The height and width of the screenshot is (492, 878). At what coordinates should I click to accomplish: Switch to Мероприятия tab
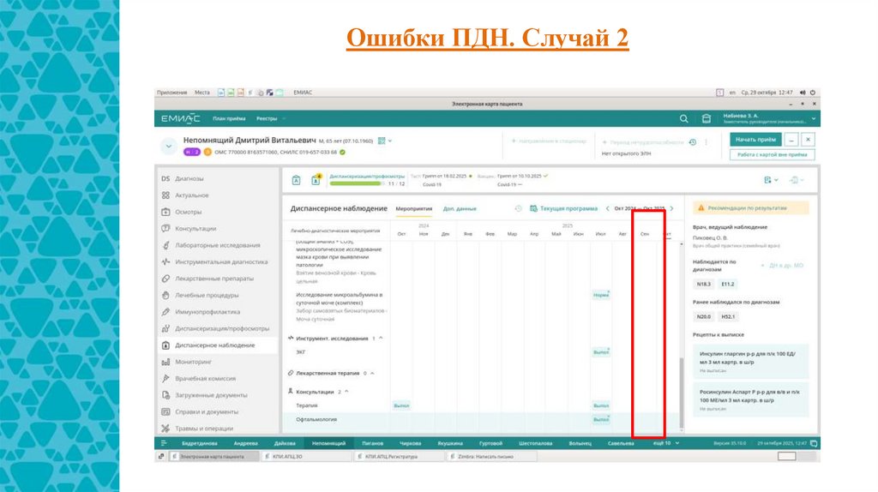tap(414, 209)
